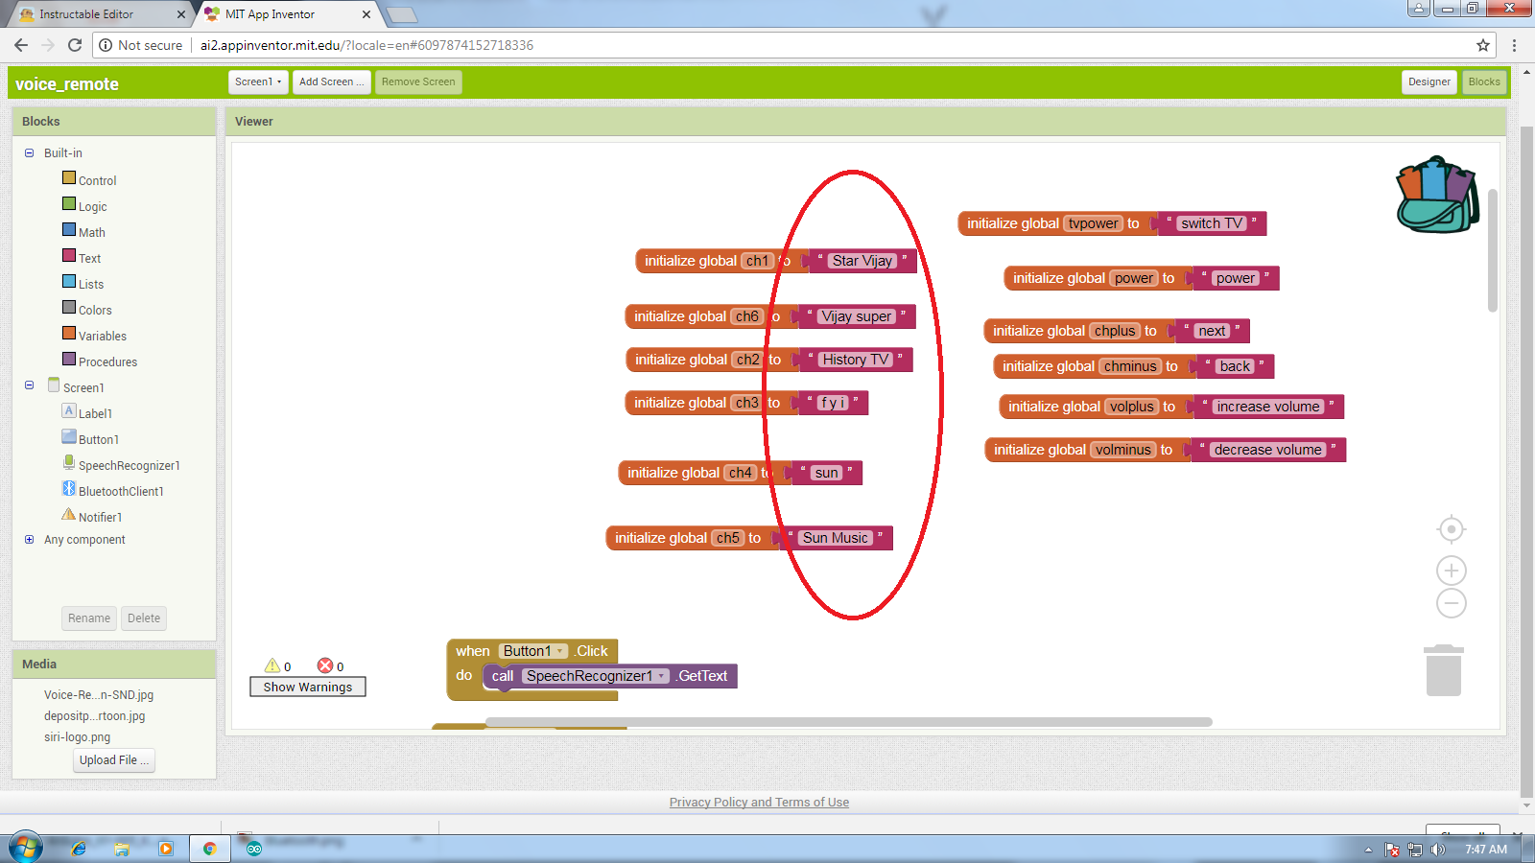Screen dimensions: 1535x863
Task: Center the workspace using the target icon
Action: [x=1452, y=529]
